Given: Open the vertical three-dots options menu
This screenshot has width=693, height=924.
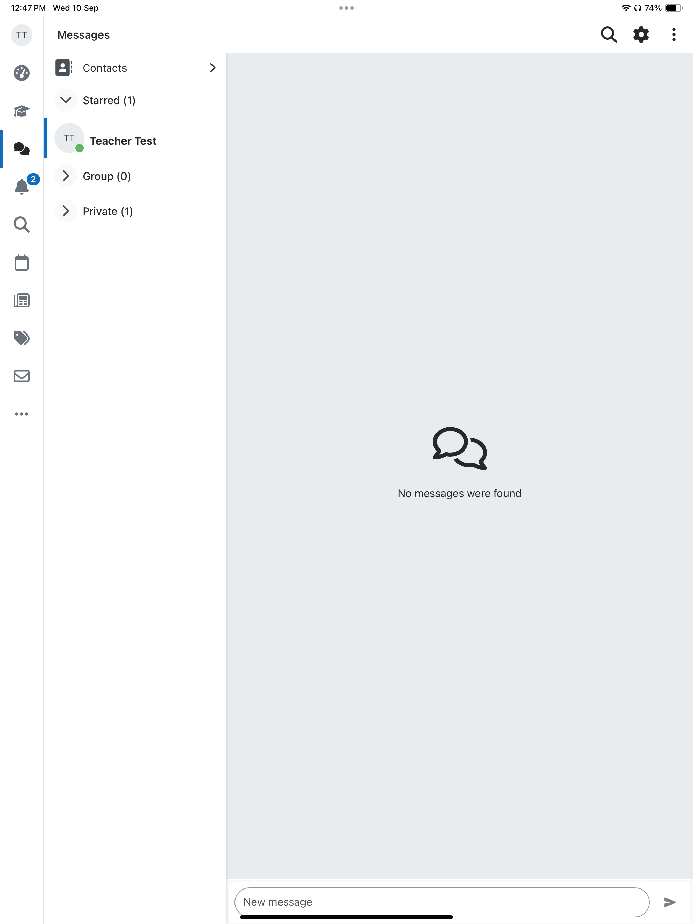Looking at the screenshot, I should click(x=674, y=35).
